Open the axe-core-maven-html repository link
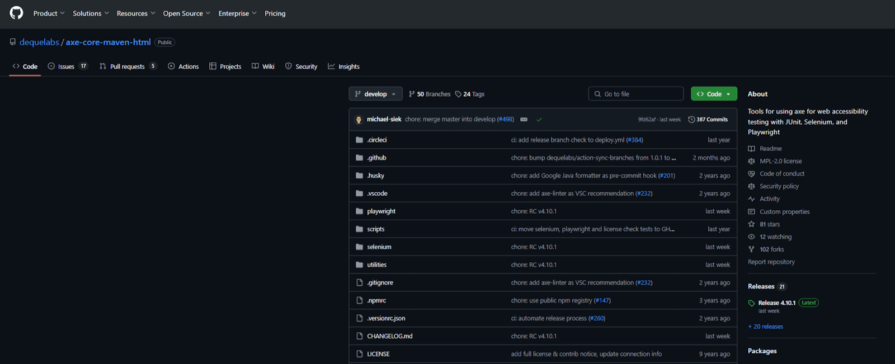Image resolution: width=895 pixels, height=364 pixels. pos(108,42)
